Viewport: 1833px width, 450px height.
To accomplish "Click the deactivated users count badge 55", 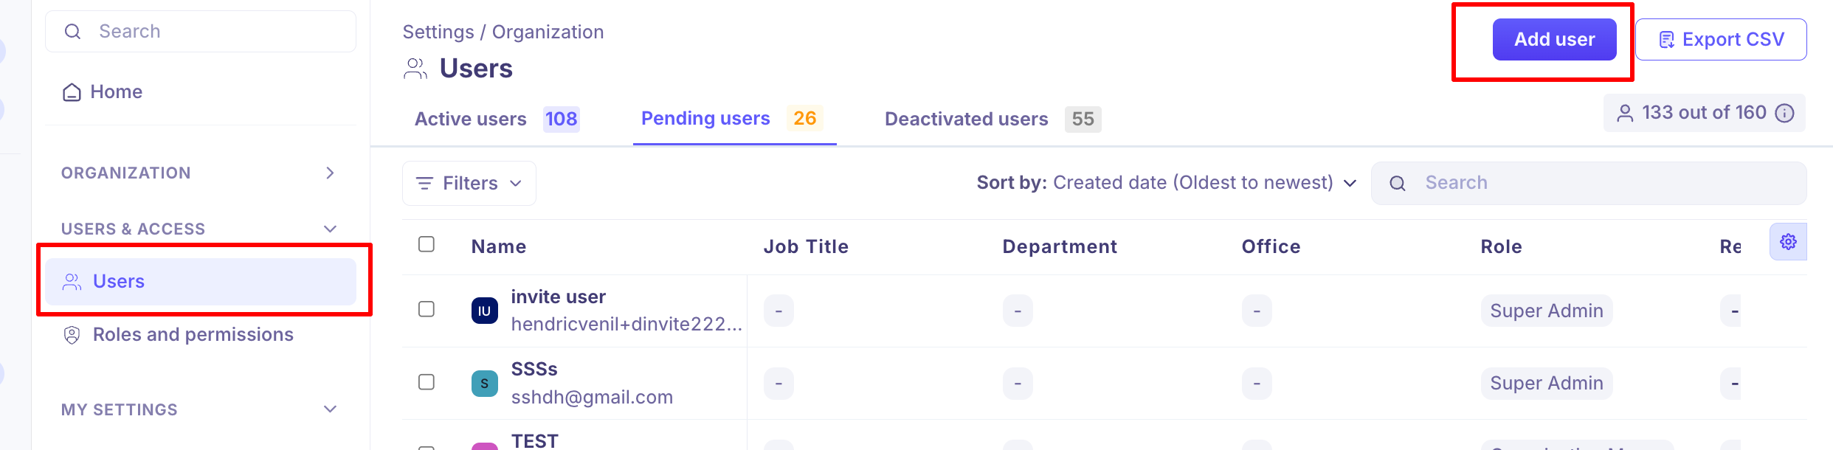I will tap(1083, 119).
